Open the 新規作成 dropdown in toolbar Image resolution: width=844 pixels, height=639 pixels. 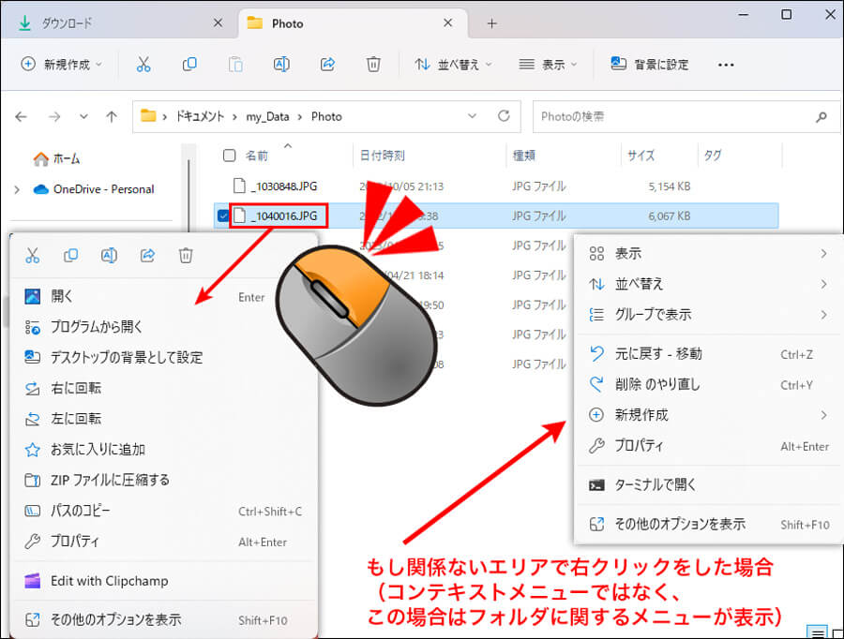click(61, 65)
